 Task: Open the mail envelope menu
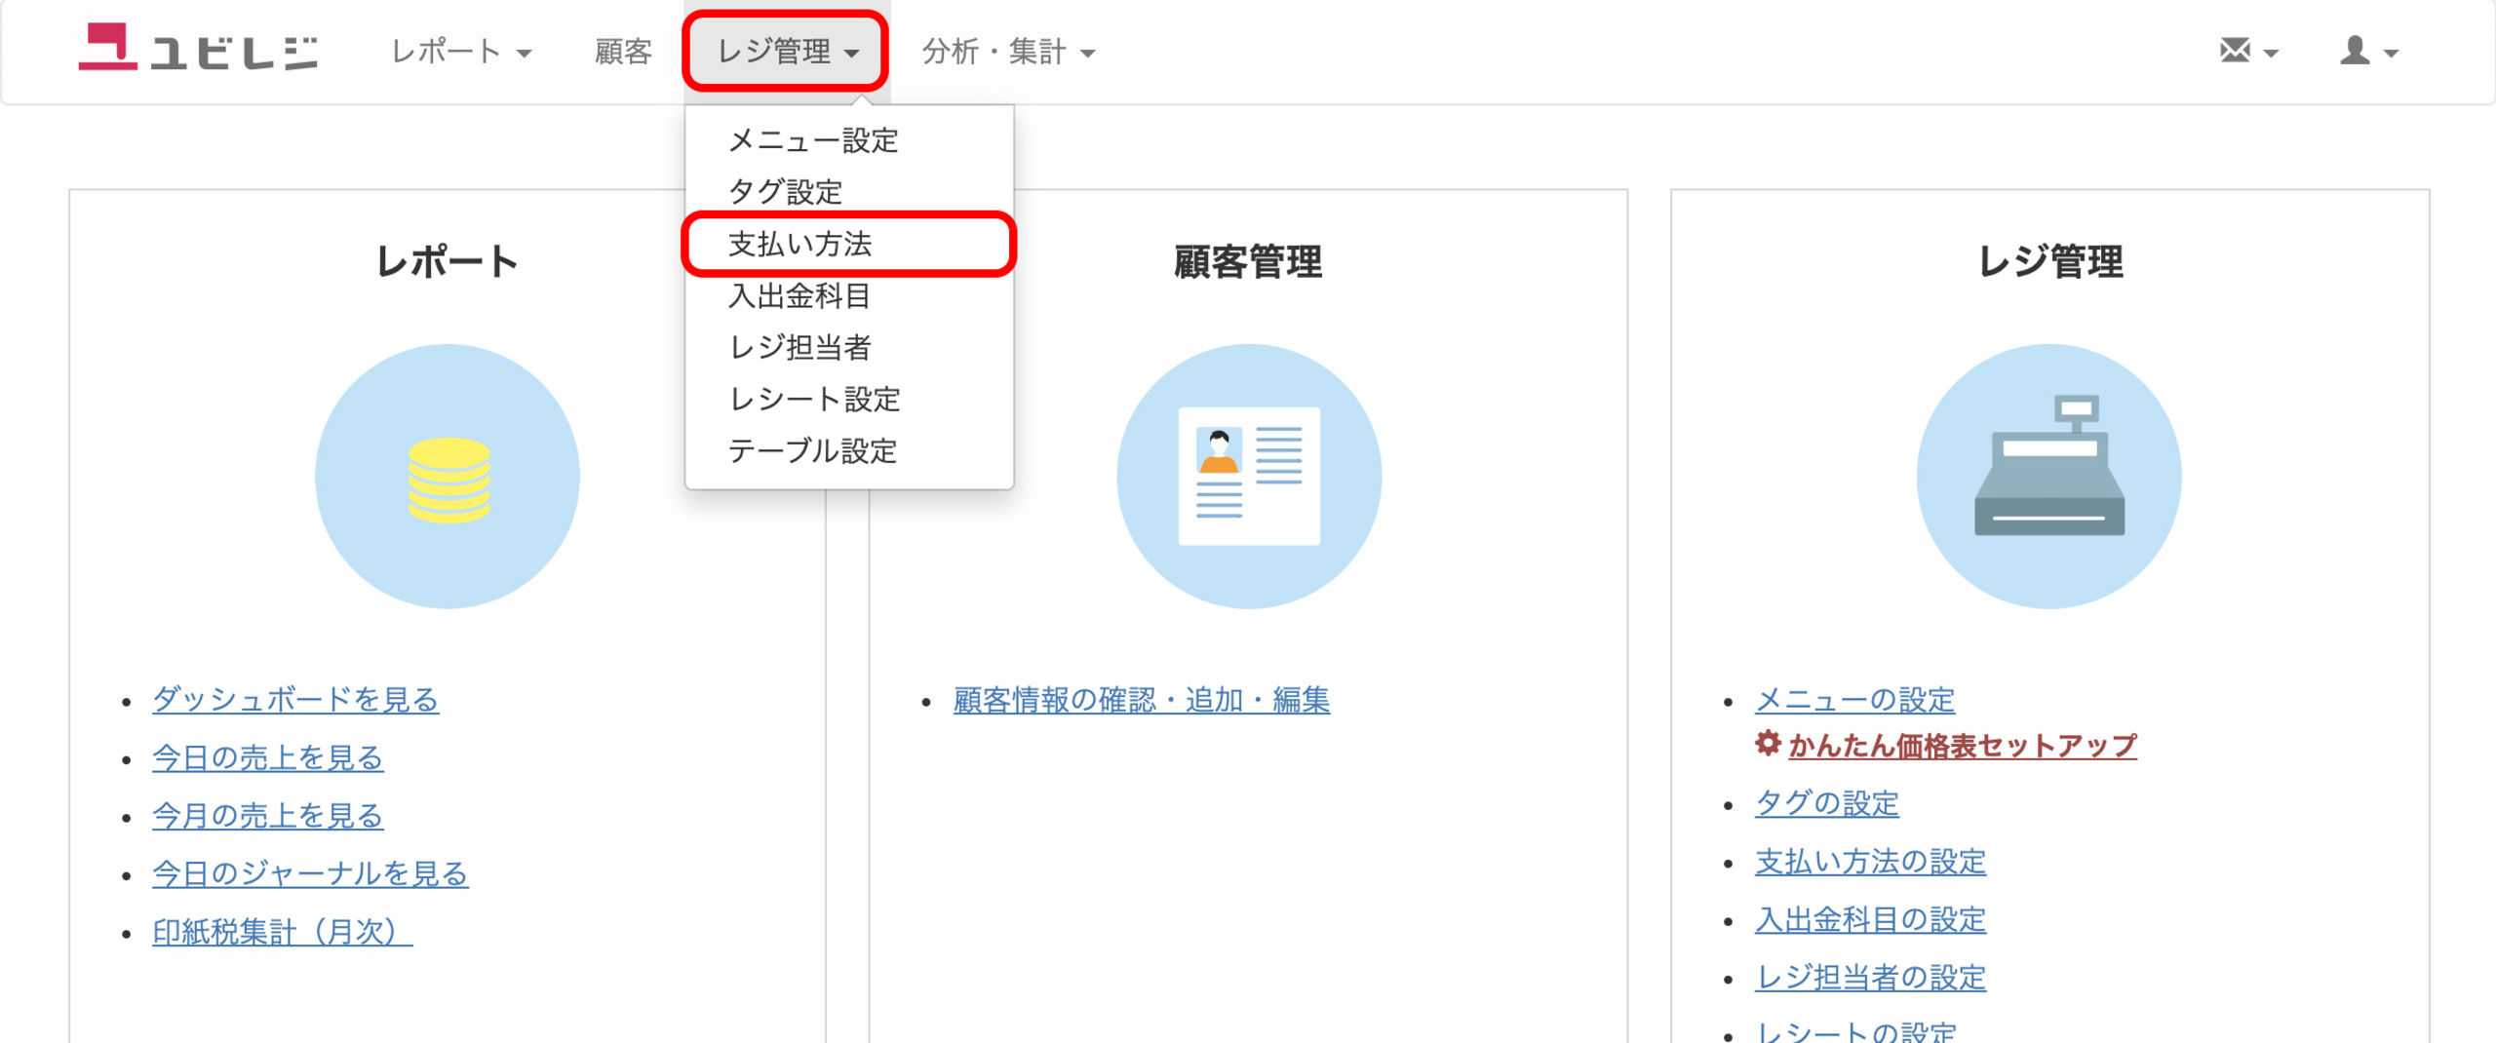pos(2247,51)
